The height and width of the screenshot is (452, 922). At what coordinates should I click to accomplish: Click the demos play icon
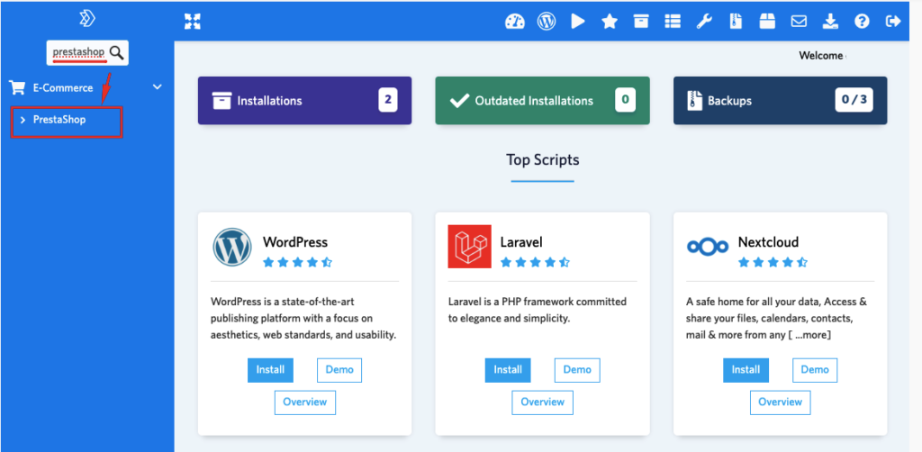pos(578,22)
